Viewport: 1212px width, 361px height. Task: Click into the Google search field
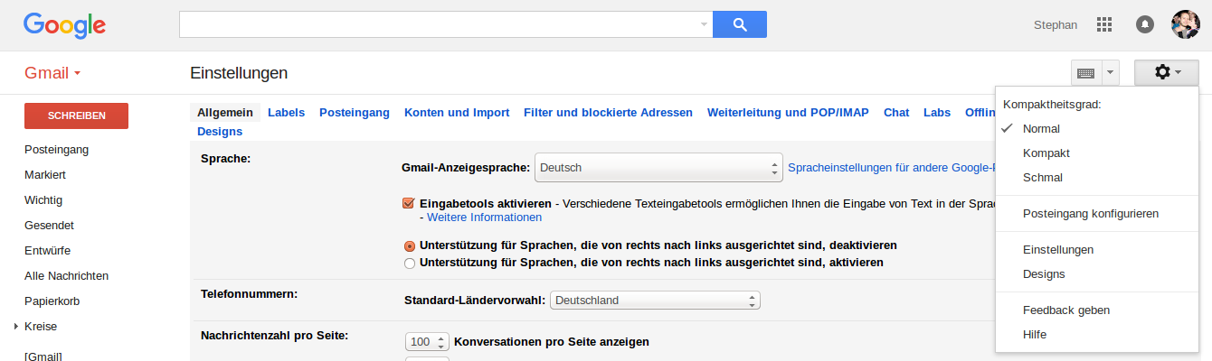pos(439,24)
